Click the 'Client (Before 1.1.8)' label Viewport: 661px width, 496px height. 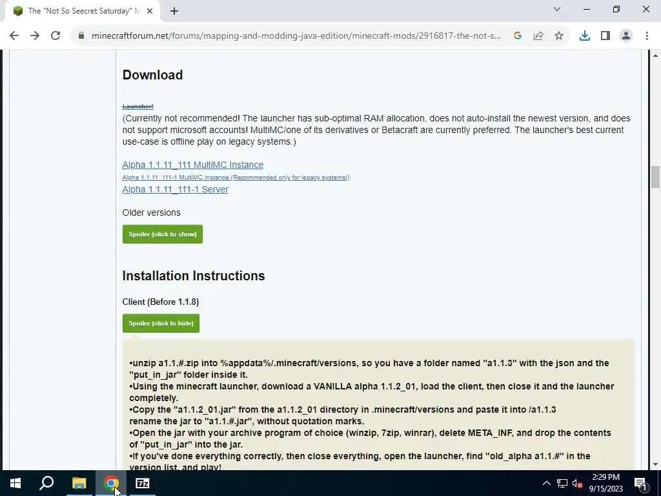click(161, 302)
